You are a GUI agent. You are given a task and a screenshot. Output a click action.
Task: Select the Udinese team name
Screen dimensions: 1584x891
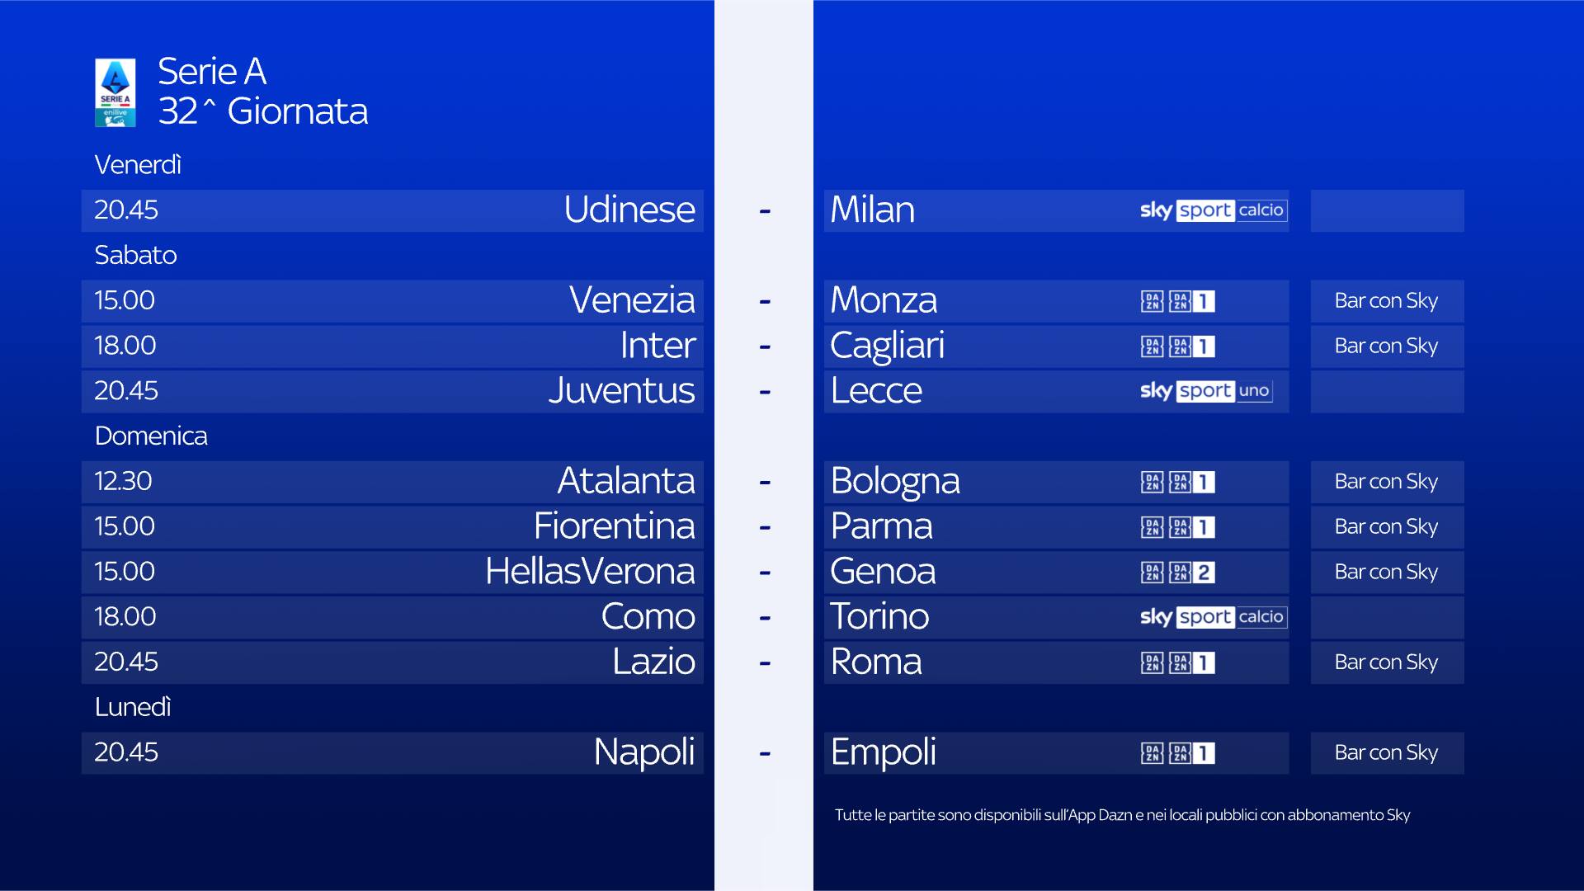[x=629, y=210]
